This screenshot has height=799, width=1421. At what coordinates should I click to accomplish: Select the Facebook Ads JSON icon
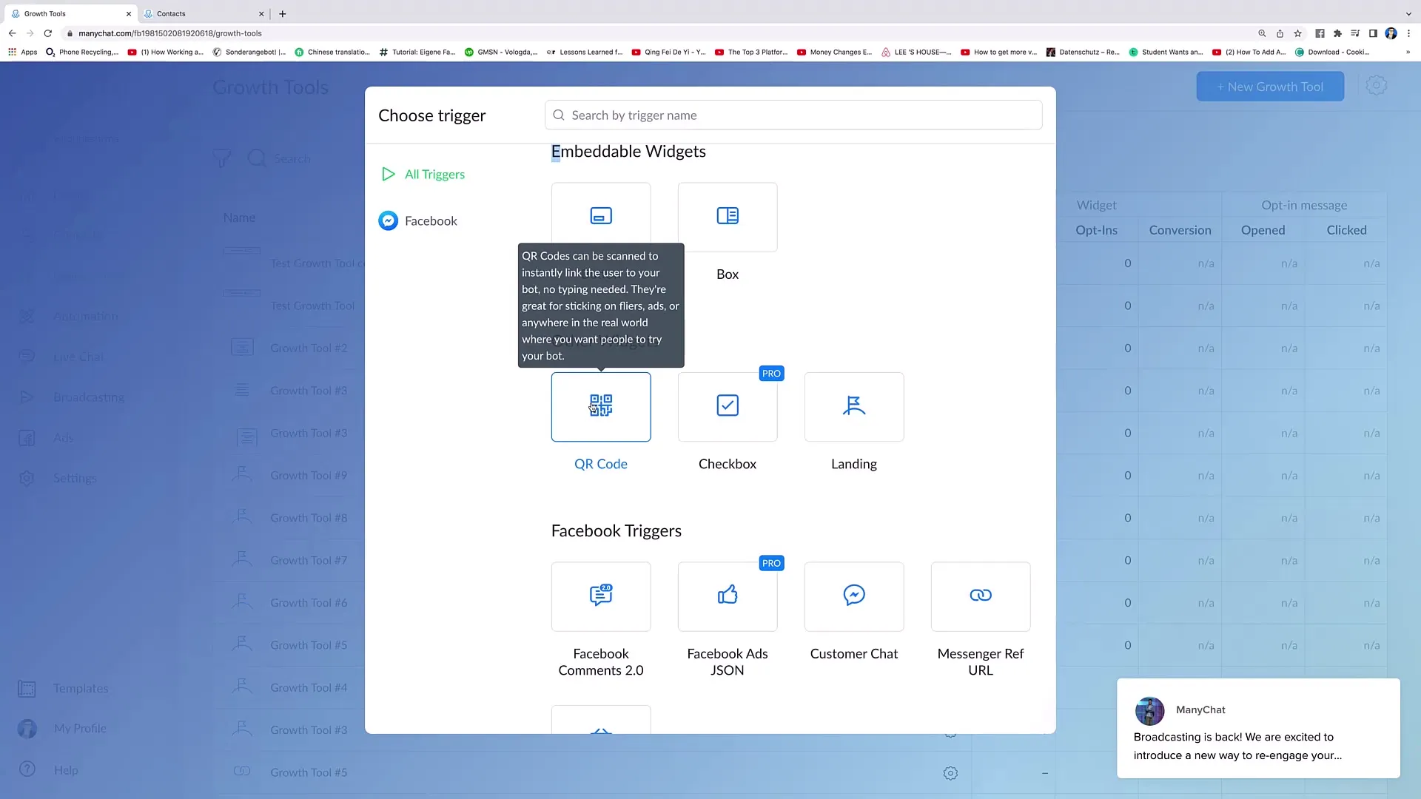pos(727,594)
